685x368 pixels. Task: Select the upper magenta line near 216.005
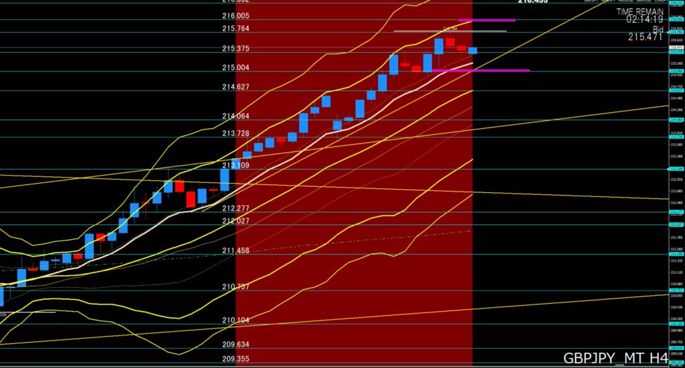pyautogui.click(x=486, y=20)
